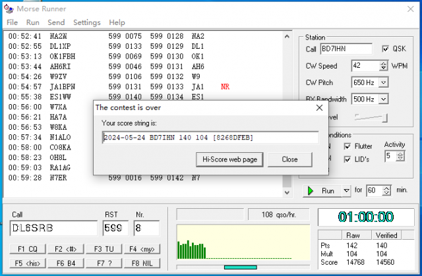
Task: Click the teal RIT bar under bandscope
Action: pos(240,267)
